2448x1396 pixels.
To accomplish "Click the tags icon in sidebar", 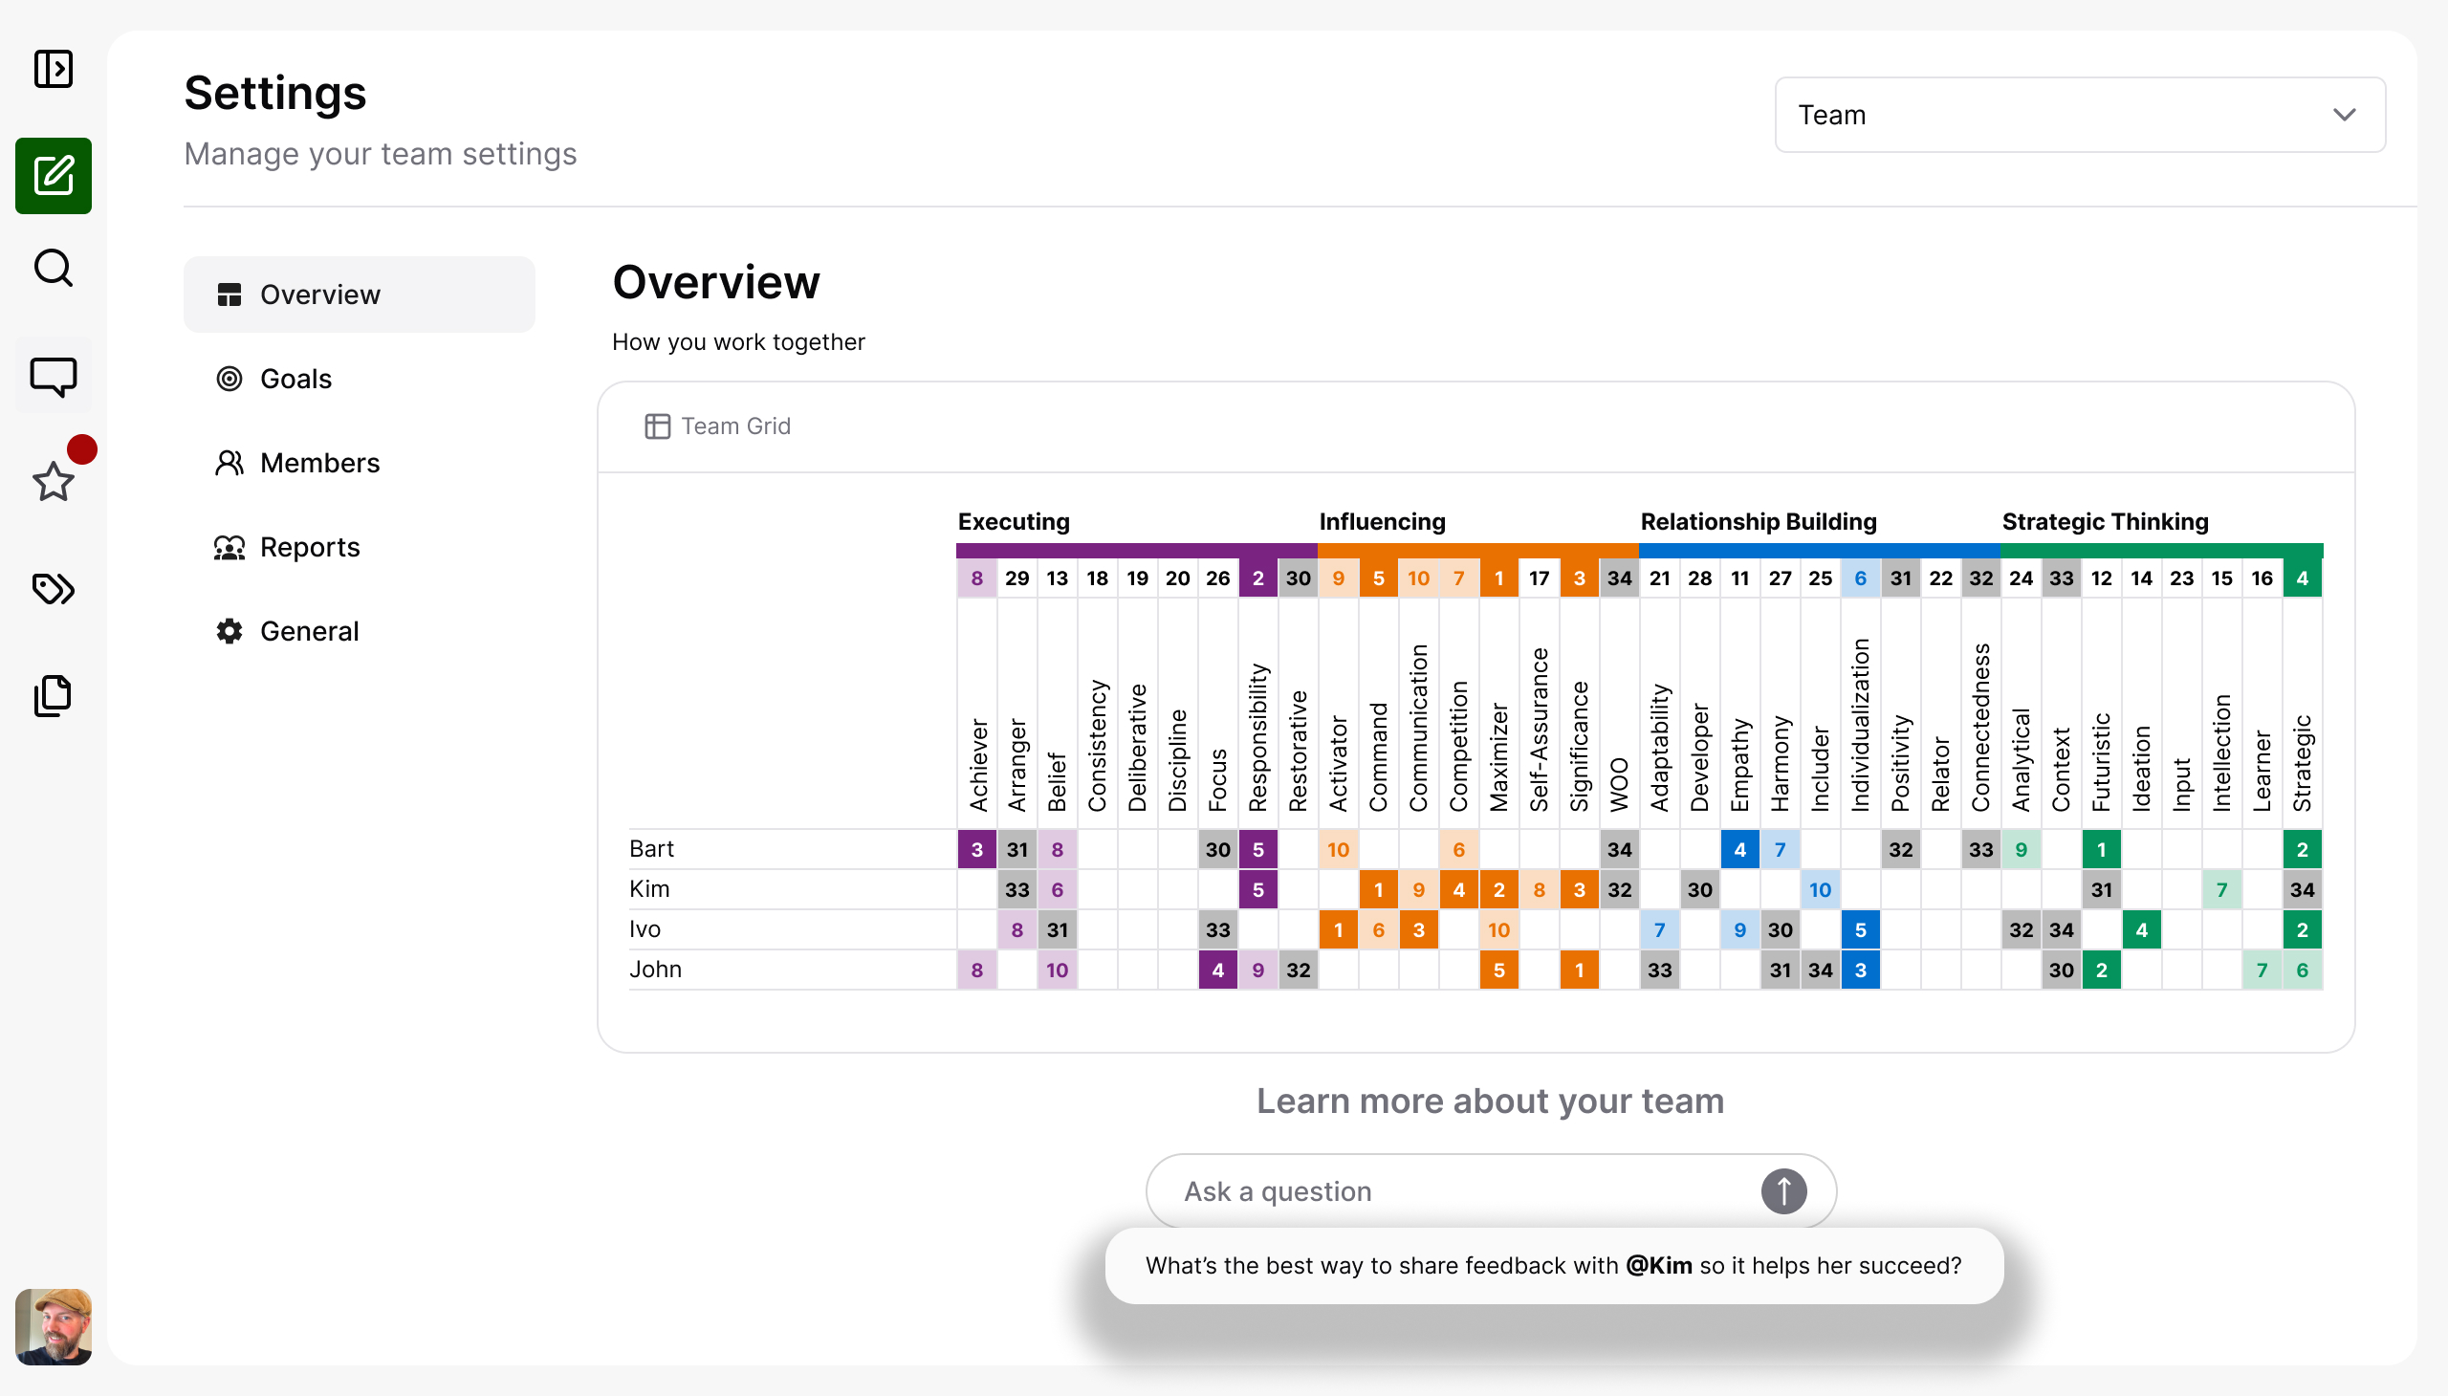I will 53,588.
